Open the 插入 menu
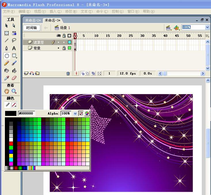 click(56, 12)
